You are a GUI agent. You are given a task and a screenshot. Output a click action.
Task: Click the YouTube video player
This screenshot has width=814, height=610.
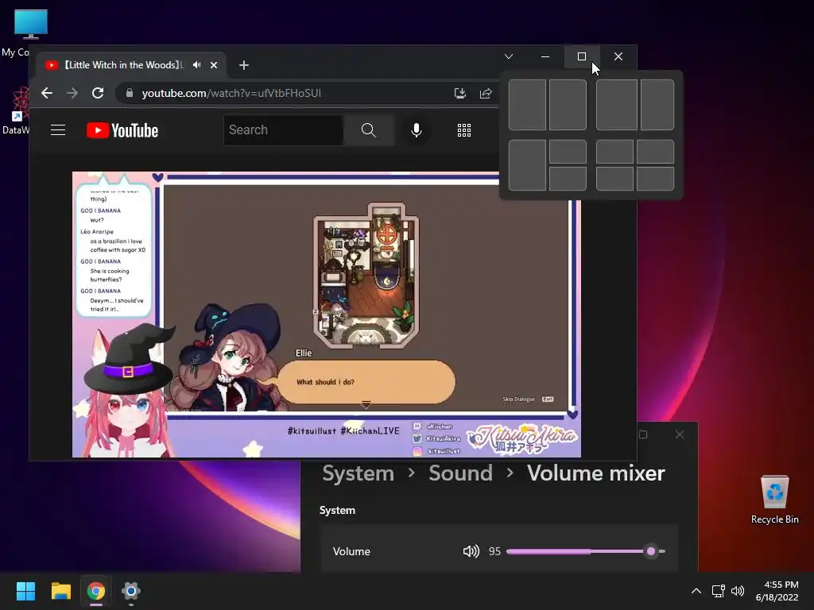(327, 315)
